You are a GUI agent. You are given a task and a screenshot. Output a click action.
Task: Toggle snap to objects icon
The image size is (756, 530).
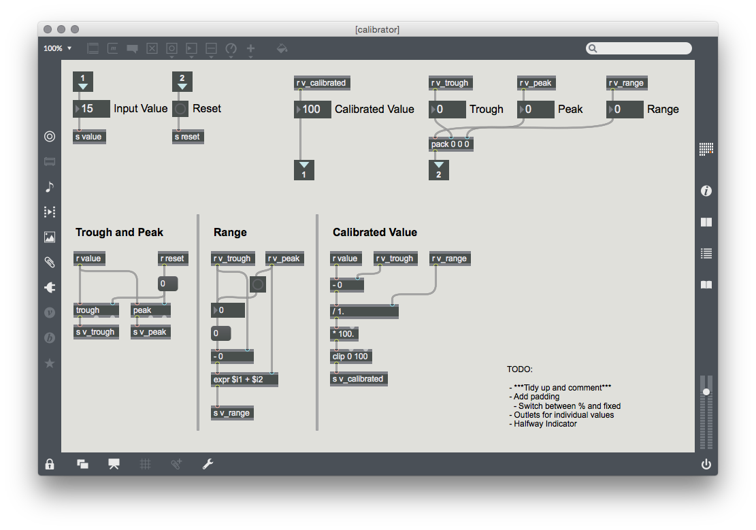tap(176, 464)
